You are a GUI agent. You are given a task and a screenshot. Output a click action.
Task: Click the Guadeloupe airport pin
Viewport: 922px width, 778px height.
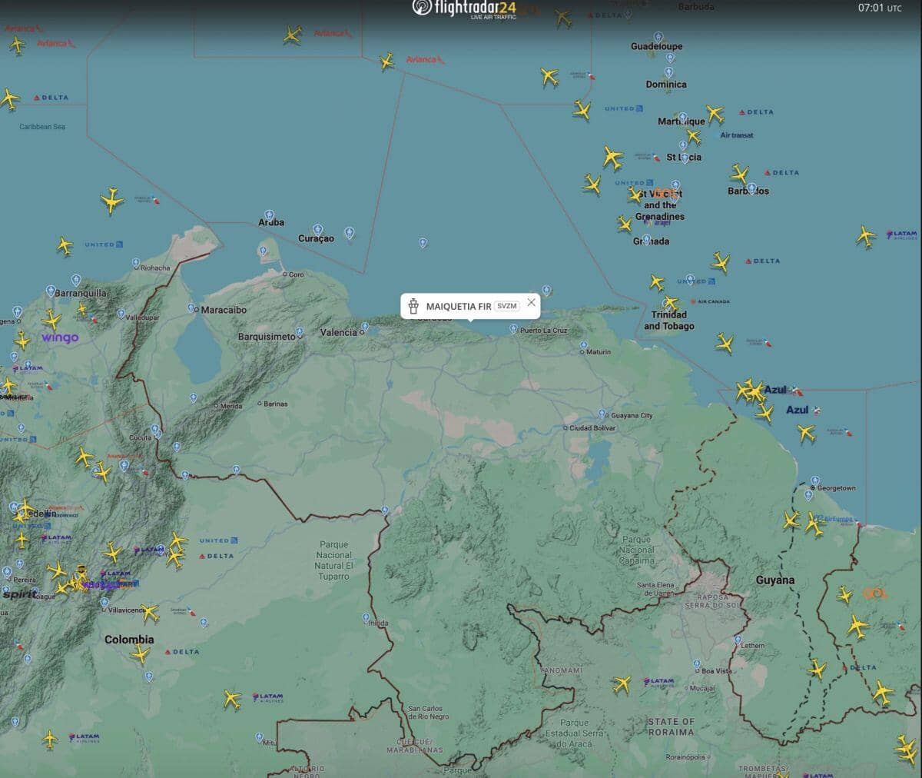point(658,36)
